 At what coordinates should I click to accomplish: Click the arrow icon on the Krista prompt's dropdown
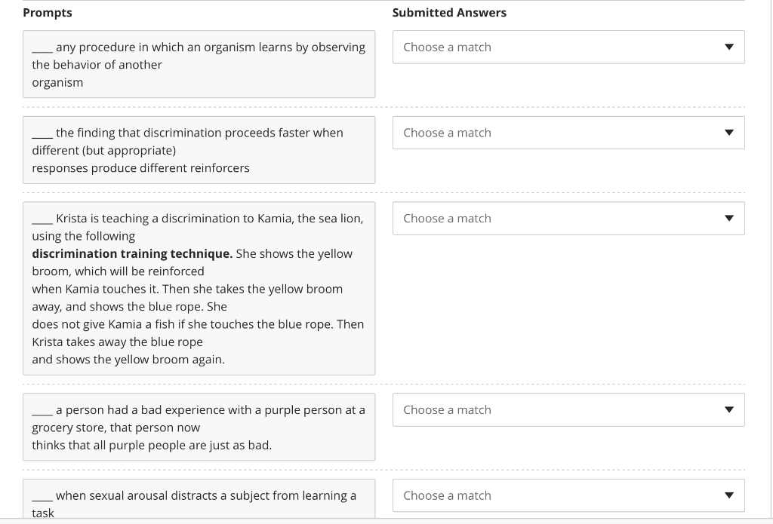point(729,218)
